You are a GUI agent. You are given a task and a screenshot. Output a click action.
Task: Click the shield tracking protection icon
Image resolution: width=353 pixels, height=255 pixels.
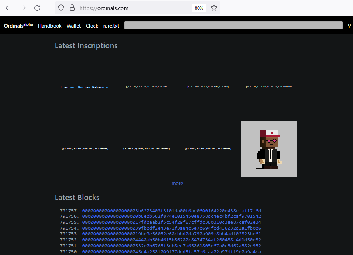coord(61,8)
